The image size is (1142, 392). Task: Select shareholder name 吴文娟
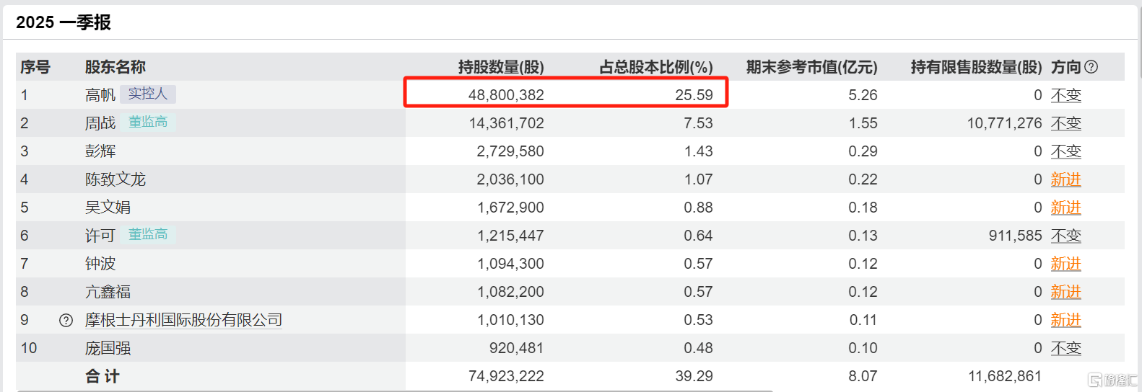pyautogui.click(x=108, y=208)
